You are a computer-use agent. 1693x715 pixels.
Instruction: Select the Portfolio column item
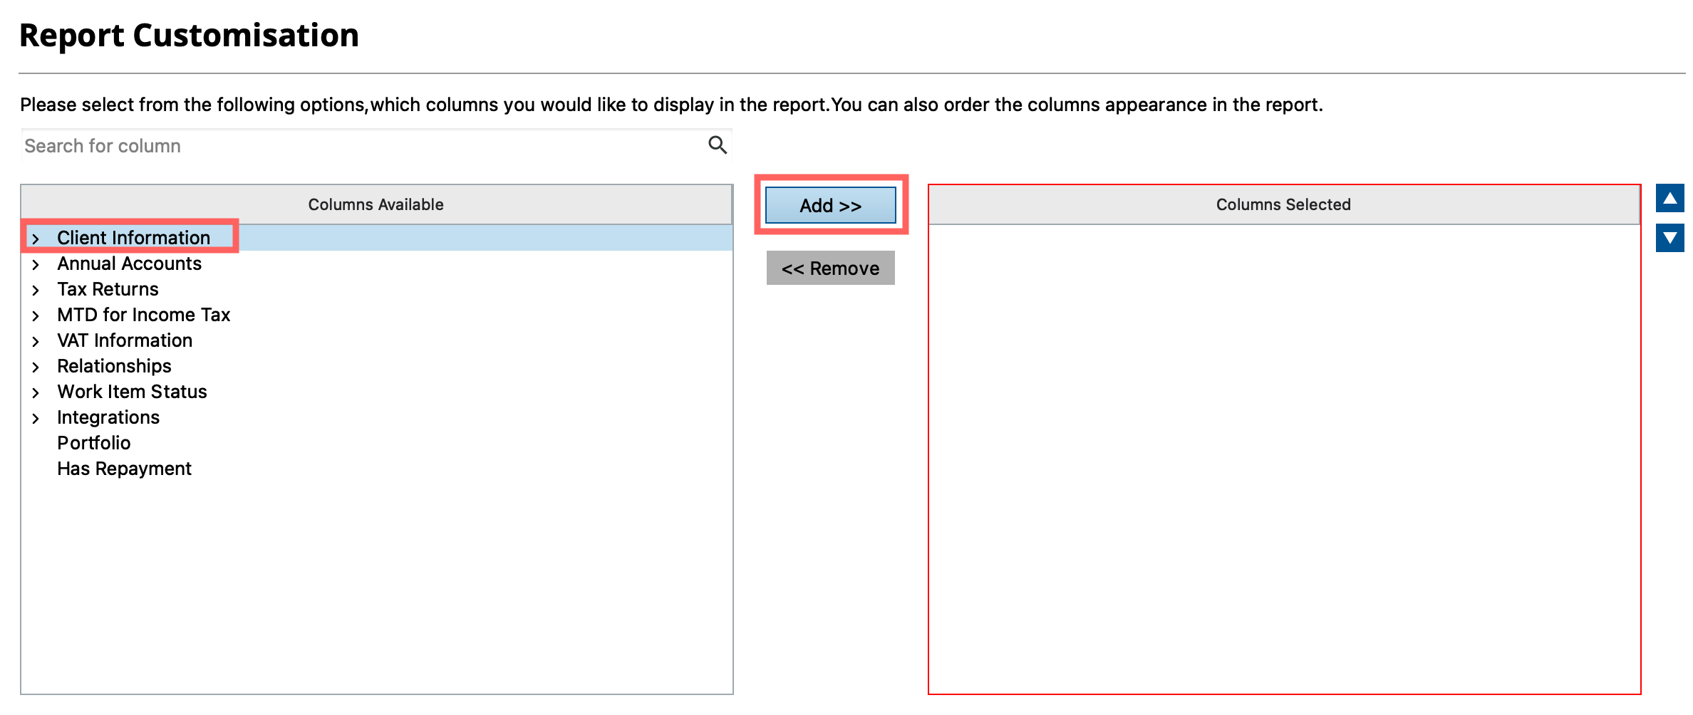pos(94,443)
